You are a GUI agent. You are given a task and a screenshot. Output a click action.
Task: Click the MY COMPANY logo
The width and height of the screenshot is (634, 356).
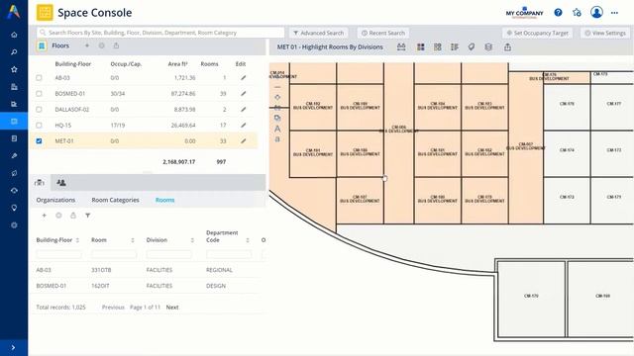tap(524, 13)
